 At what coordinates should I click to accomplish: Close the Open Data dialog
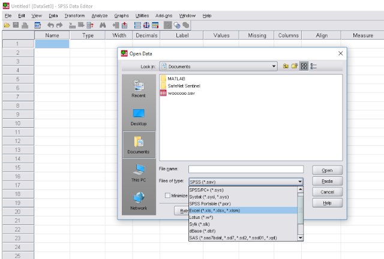point(340,53)
